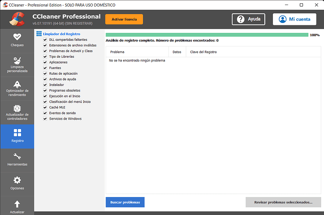
Task: Disable Caché MUI checkbox
Action: 45,107
